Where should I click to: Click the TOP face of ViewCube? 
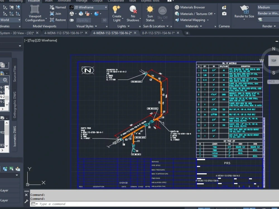[273, 61]
